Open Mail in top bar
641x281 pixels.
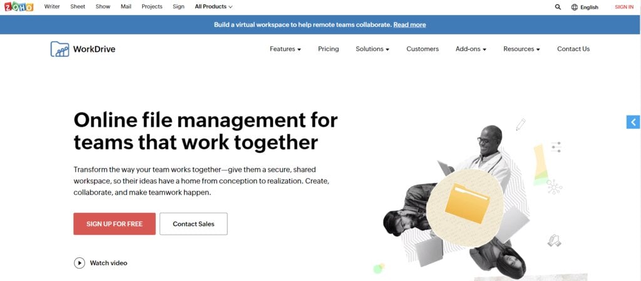pos(126,6)
